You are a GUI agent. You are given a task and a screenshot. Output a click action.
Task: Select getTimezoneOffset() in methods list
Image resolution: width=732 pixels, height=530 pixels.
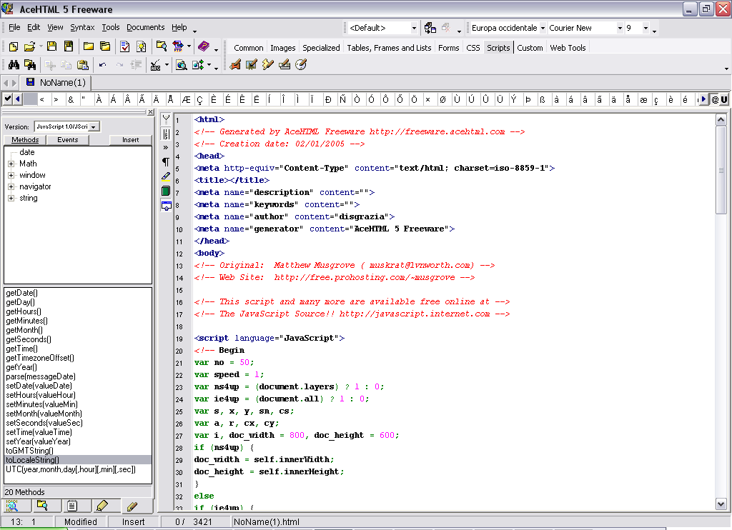click(x=40, y=358)
